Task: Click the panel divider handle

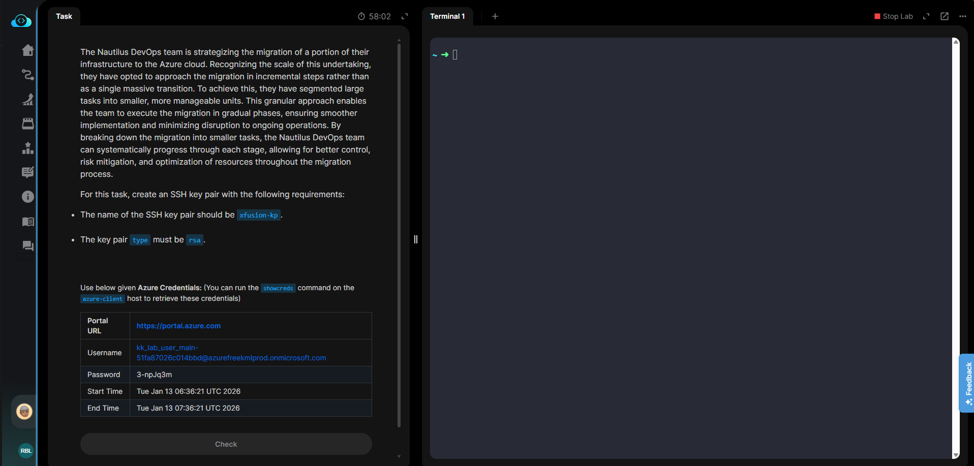Action: point(416,239)
